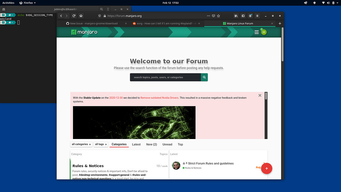Click the user avatar with notification badge
This screenshot has height=192, width=341.
tap(264, 32)
